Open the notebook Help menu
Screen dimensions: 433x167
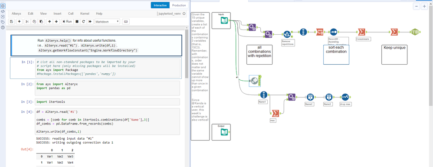click(99, 13)
